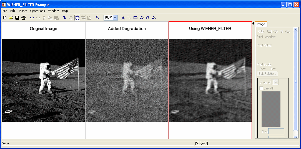The width and height of the screenshot is (301, 149).
Task: Save using the floppy disk icon
Action: pos(17,18)
